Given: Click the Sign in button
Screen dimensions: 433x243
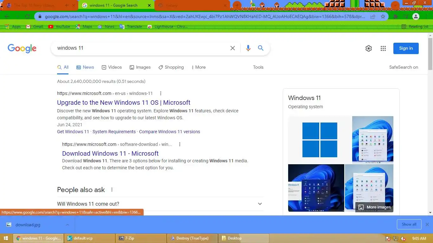Looking at the screenshot, I should [406, 48].
